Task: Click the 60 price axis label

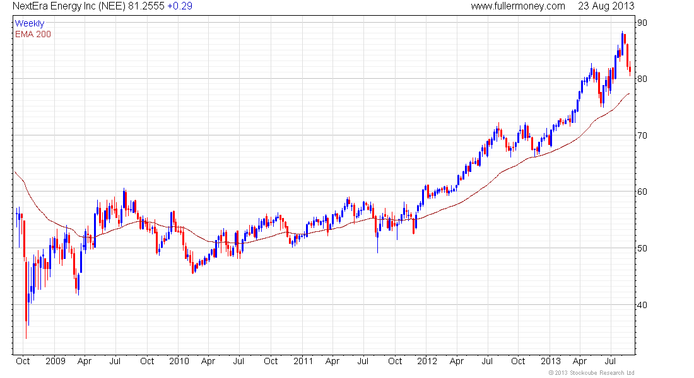Action: (642, 192)
